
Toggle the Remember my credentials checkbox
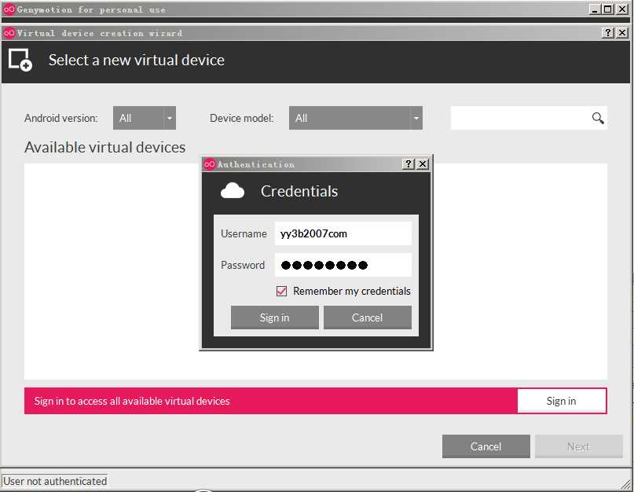click(282, 291)
